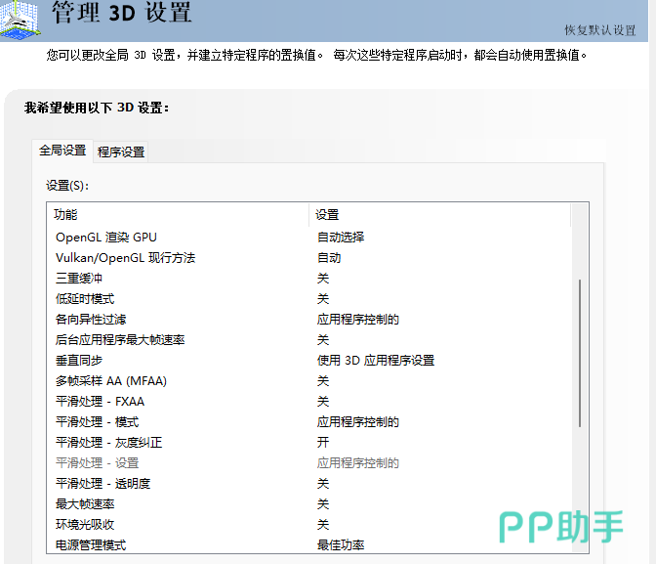Click the PP助手 watermark logo
Viewport: 656px width, 564px height.
(x=561, y=527)
